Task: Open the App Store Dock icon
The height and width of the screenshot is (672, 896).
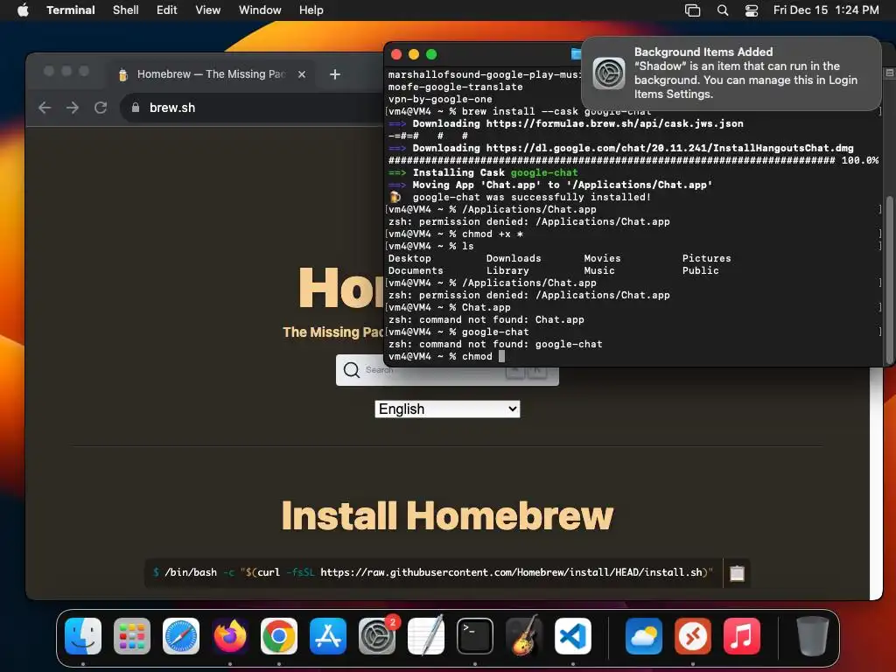Action: click(x=328, y=636)
